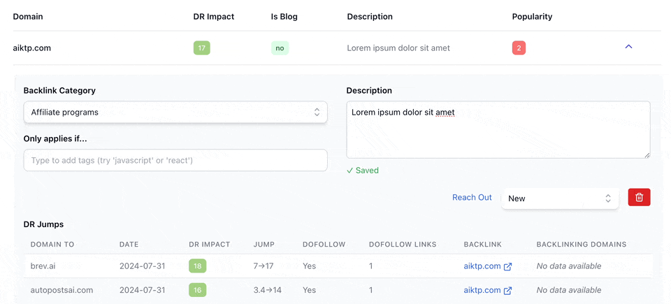Click the Reach Out link
This screenshot has height=304, width=671.
coord(472,198)
